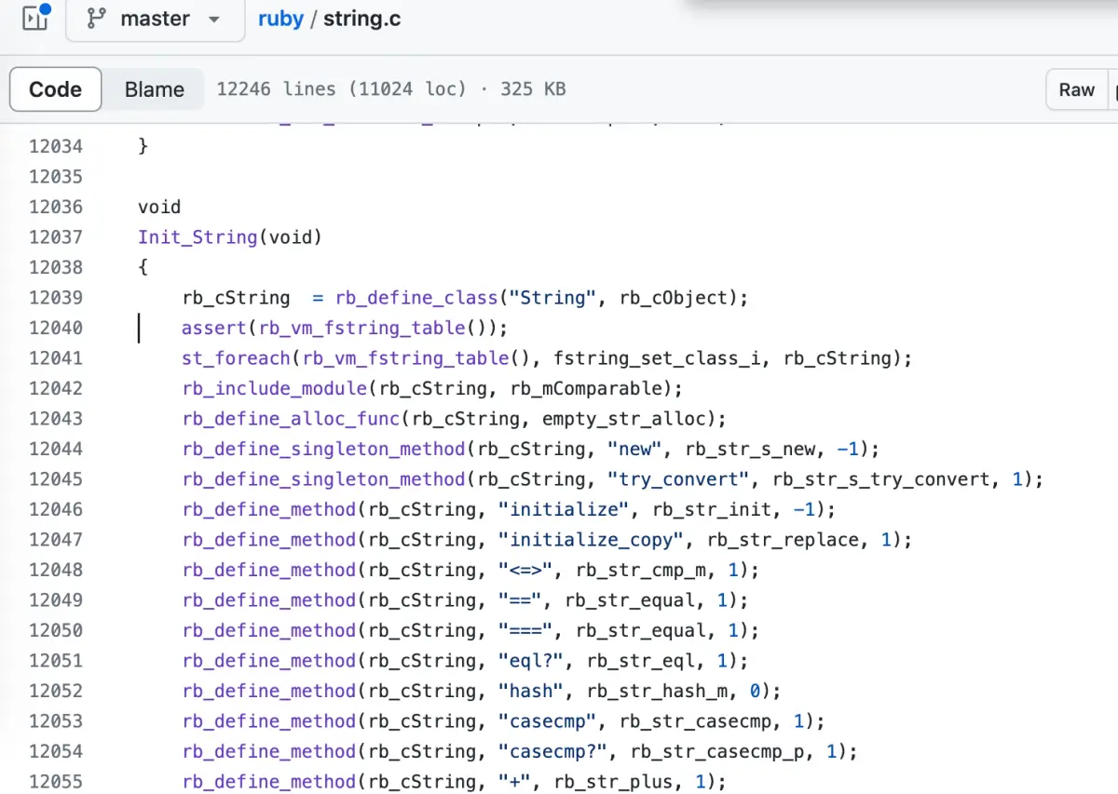Click the rb_define_class function call
The image size is (1118, 794).
click(x=416, y=298)
